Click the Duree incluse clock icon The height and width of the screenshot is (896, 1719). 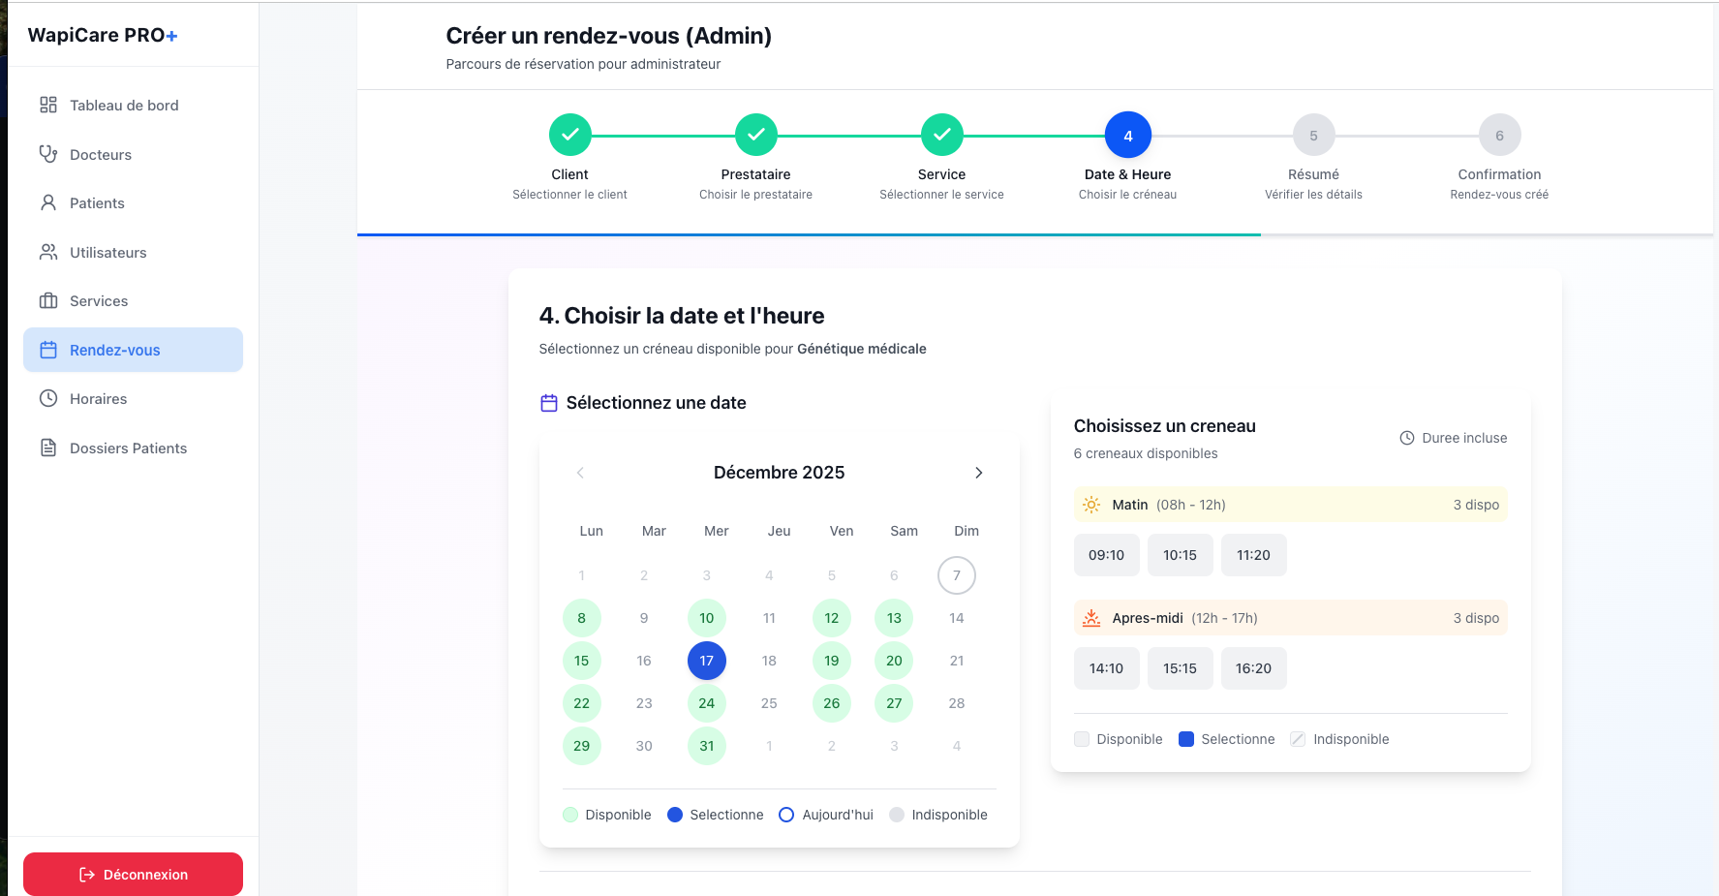click(1406, 438)
